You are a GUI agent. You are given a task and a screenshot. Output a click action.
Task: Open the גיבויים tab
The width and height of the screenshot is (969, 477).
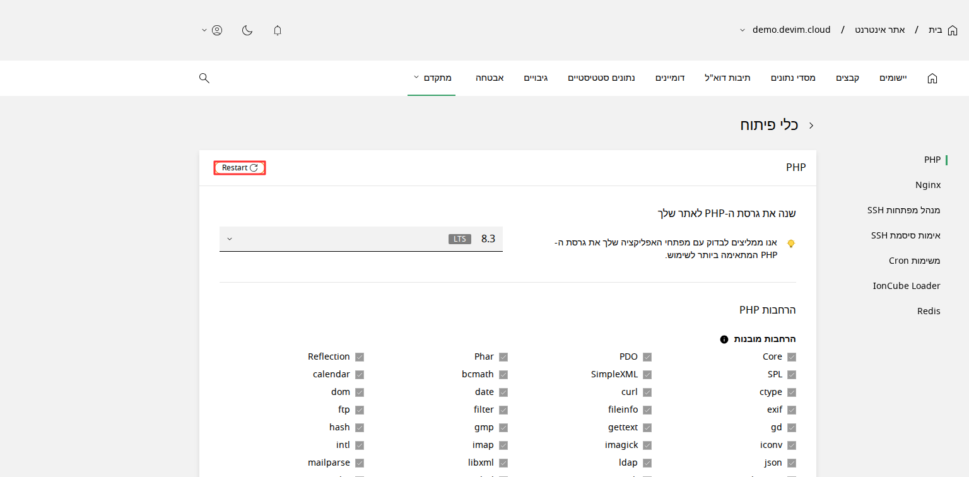pyautogui.click(x=536, y=78)
